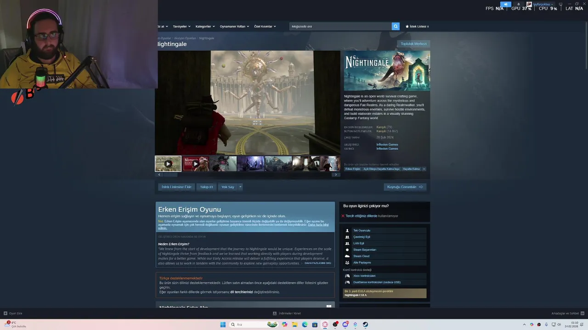The width and height of the screenshot is (588, 330).
Task: Select the Açık Dünya Hayatta Kalma İnşa tag
Action: pyautogui.click(x=381, y=169)
